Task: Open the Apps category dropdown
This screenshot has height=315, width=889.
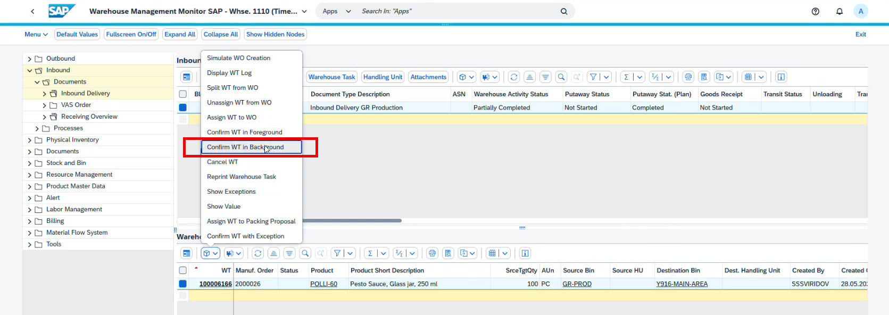Action: pos(337,11)
